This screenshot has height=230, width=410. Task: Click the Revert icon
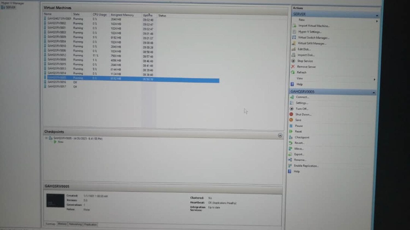291,143
